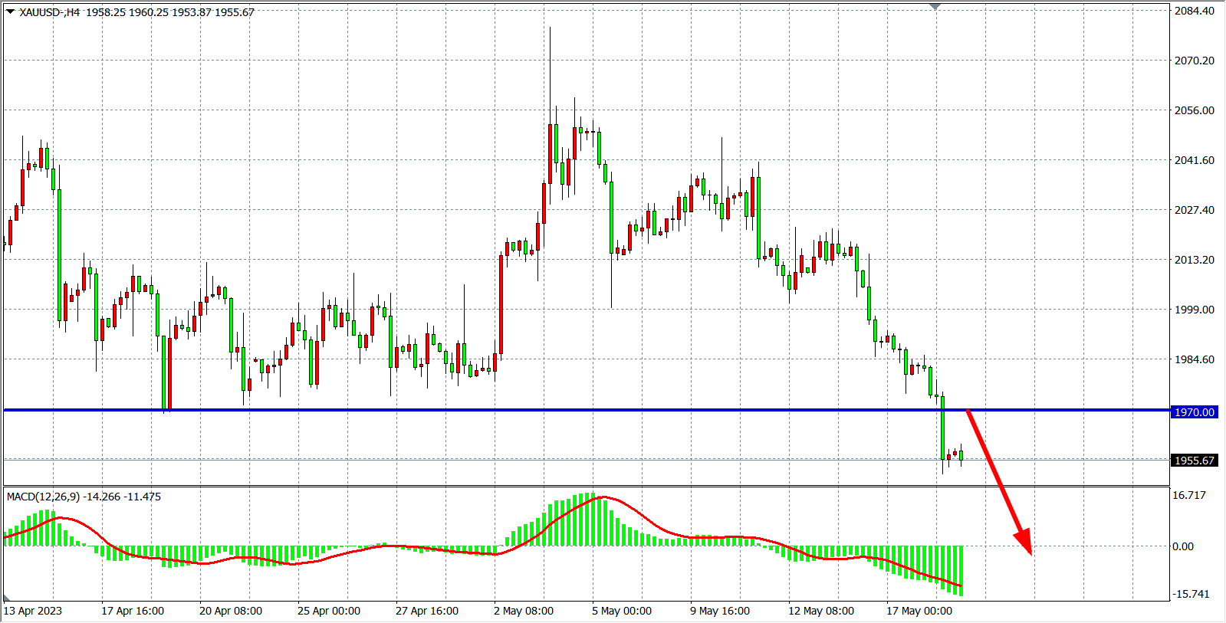Click the gray corner triangle at bottom-left
The width and height of the screenshot is (1226, 623).
point(8,598)
